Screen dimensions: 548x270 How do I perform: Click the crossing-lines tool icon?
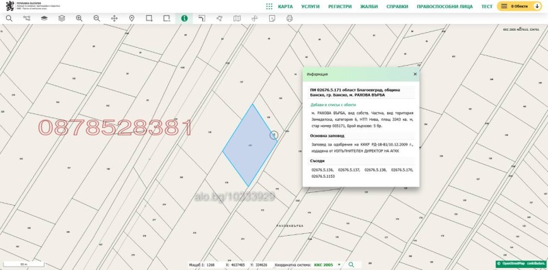point(254,18)
